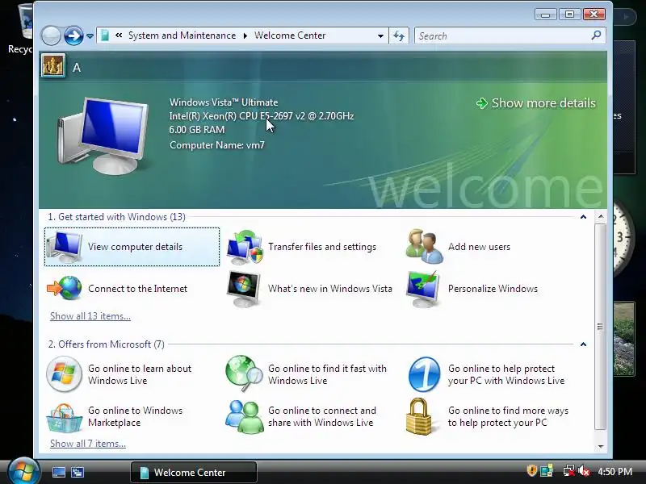Open View computer details item
Screen dimensions: 646x484
tap(132, 247)
